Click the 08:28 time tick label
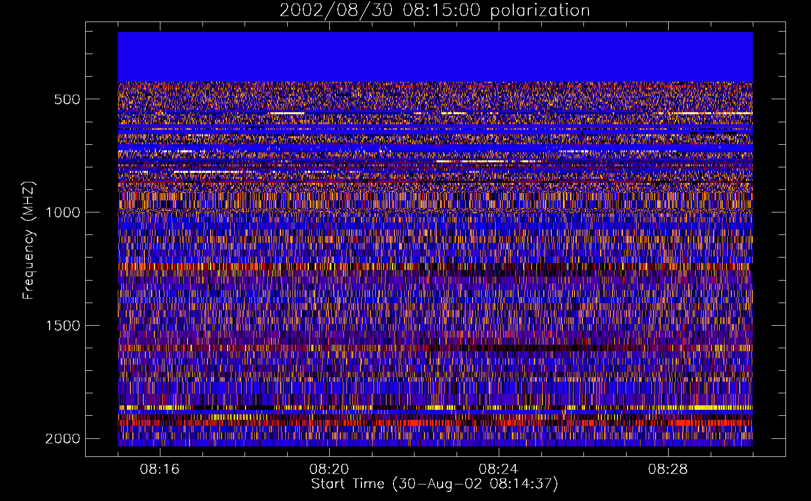811x501 pixels. pos(668,469)
